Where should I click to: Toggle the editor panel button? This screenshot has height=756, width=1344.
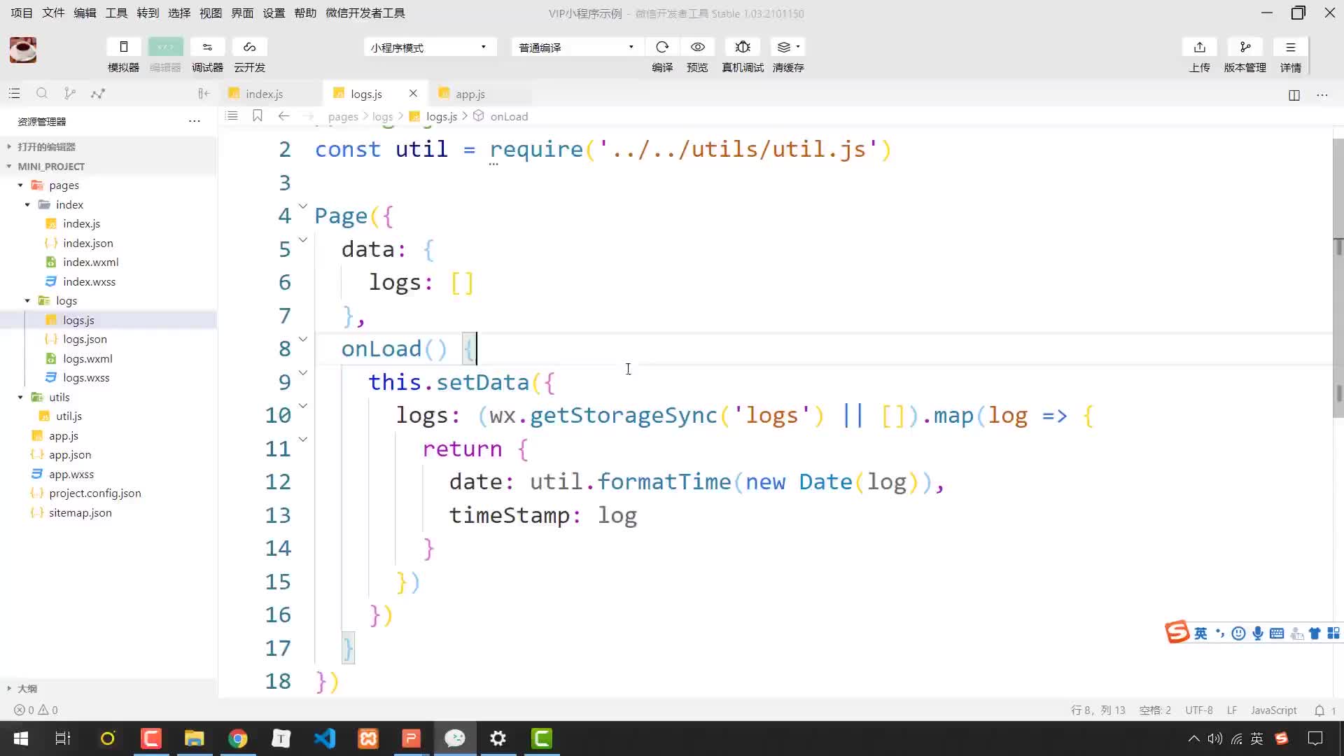point(165,47)
